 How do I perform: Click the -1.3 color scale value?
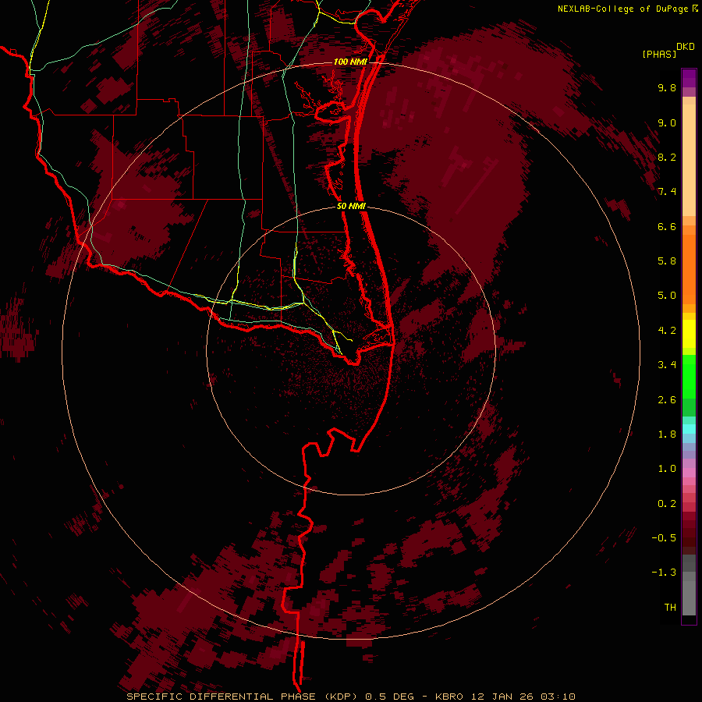pos(664,573)
